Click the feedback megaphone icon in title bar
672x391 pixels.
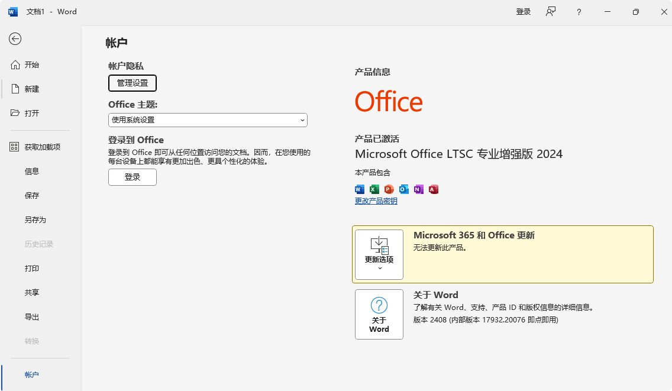pyautogui.click(x=551, y=12)
